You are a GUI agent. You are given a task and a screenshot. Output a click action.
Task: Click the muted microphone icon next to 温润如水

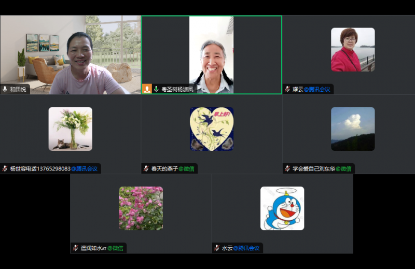[x=75, y=248]
